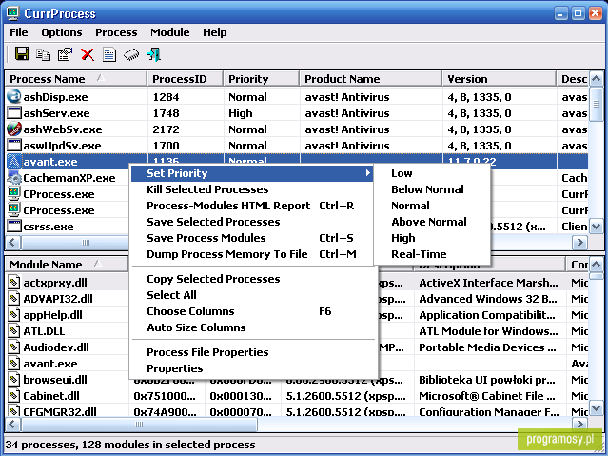The height and width of the screenshot is (456, 608).
Task: Click 'Biblioteka UI powłoki pr...' description
Action: 487,380
